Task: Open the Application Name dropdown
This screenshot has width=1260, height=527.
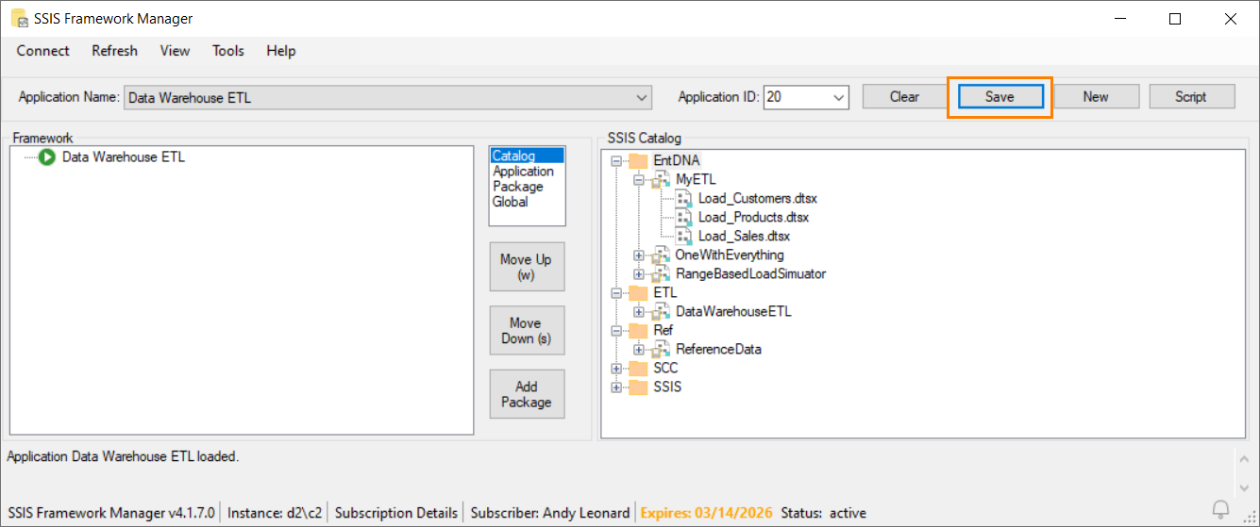Action: click(x=643, y=97)
